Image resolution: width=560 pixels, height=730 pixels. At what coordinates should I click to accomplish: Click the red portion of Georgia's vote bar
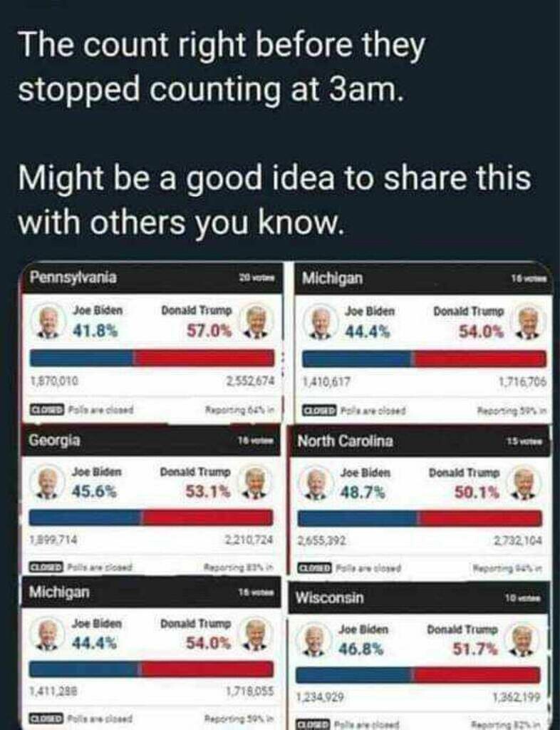pyautogui.click(x=207, y=518)
